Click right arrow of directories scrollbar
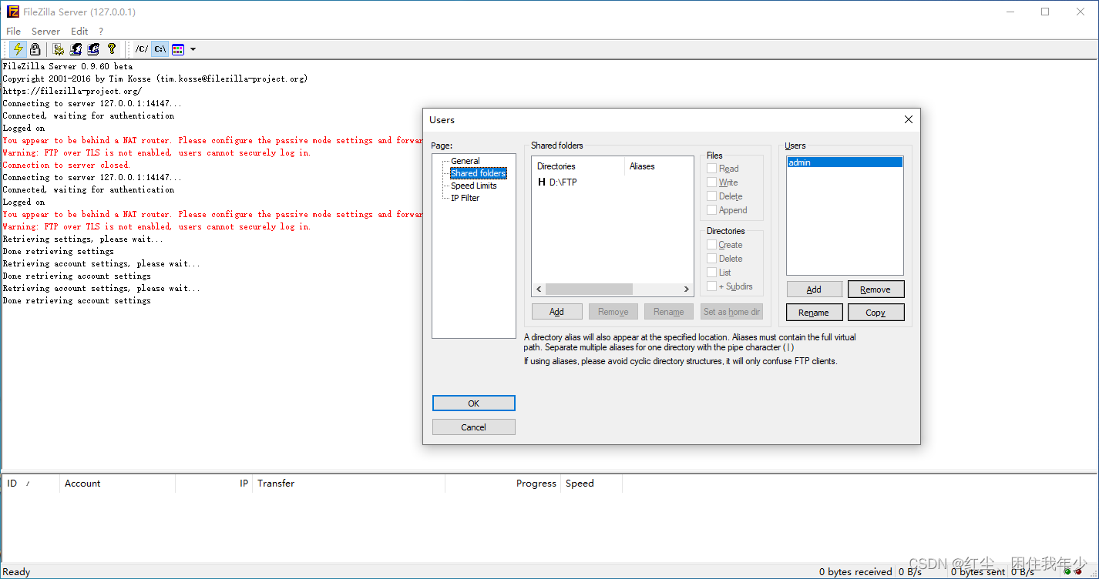This screenshot has width=1099, height=579. coord(687,289)
